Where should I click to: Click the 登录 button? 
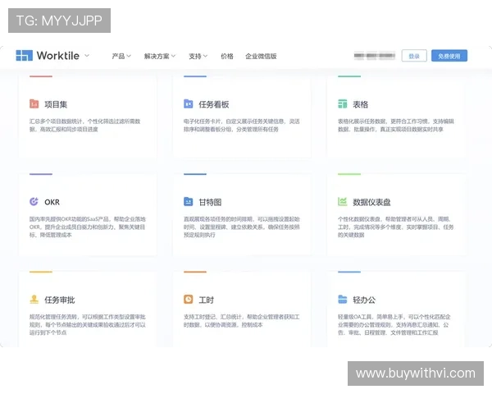pos(414,56)
